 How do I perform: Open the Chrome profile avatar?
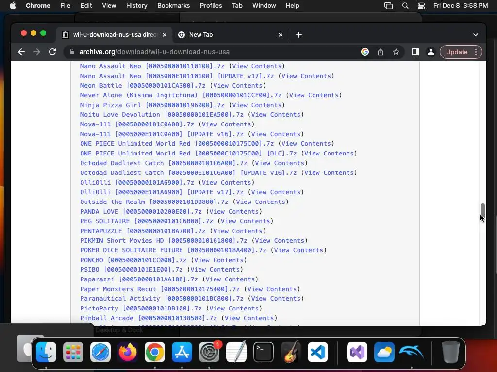[431, 52]
